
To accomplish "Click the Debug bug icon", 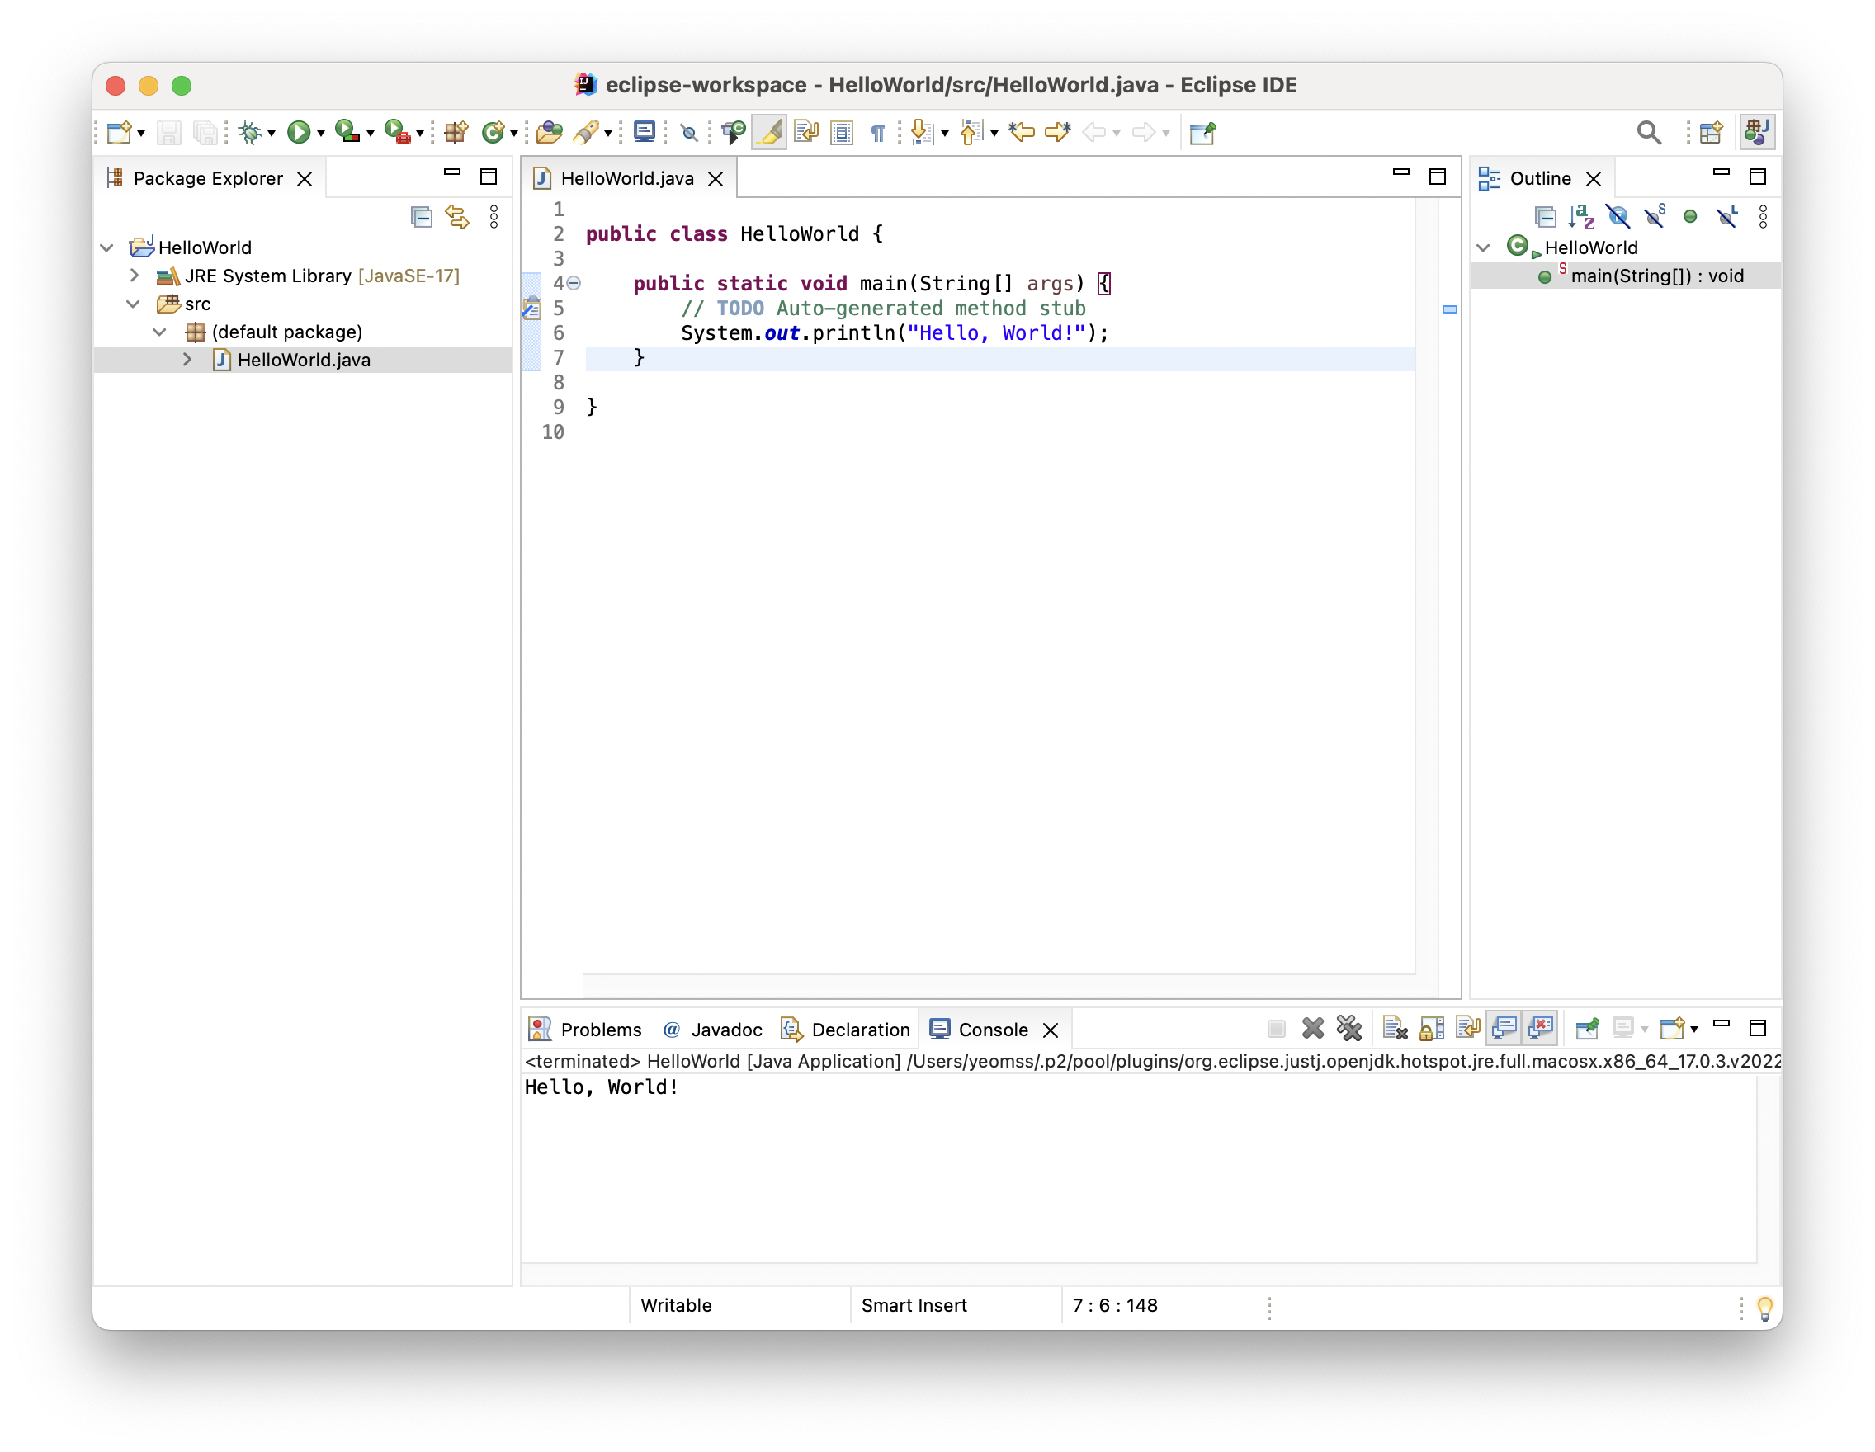I will pos(250,132).
